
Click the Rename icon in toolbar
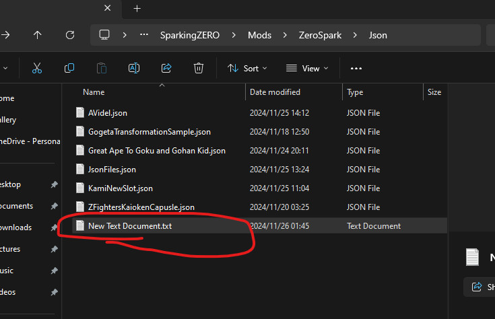[134, 68]
